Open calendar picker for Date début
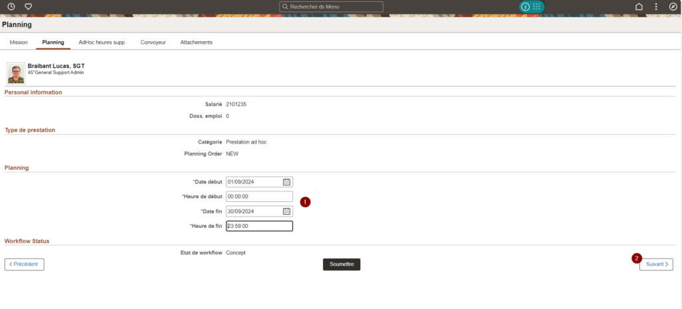 [286, 182]
